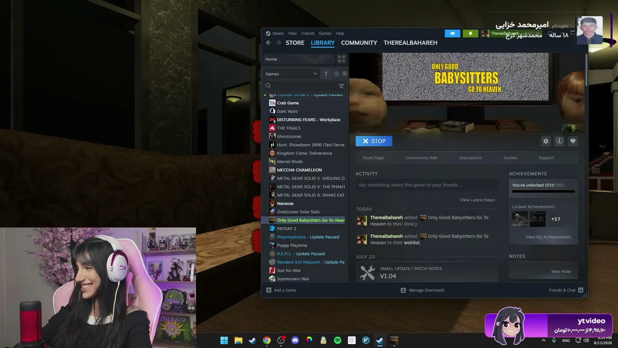
Task: Open the V1.04 patch notes entry
Action: click(427, 273)
